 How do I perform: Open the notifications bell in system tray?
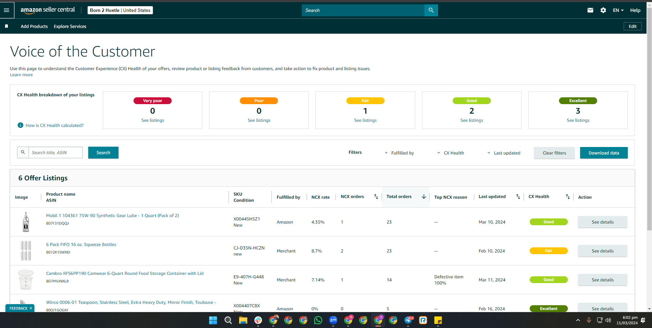643,320
